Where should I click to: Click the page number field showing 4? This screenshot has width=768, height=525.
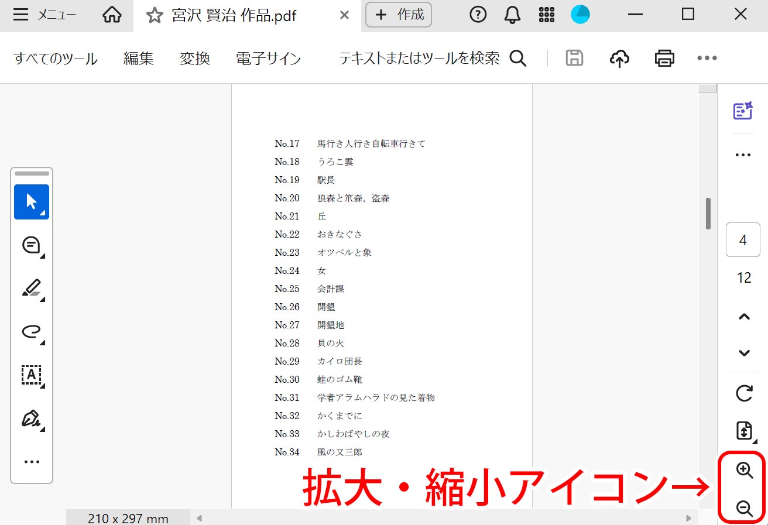coord(742,240)
